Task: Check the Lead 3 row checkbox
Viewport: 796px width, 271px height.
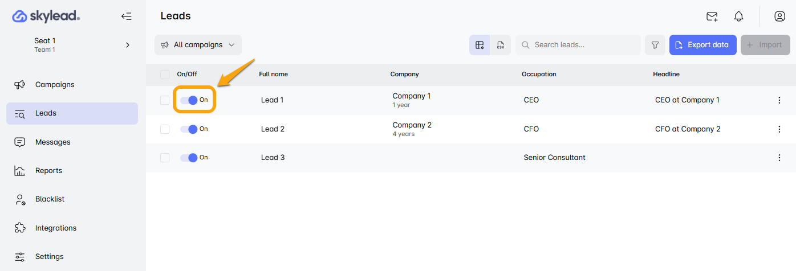Action: (x=165, y=158)
